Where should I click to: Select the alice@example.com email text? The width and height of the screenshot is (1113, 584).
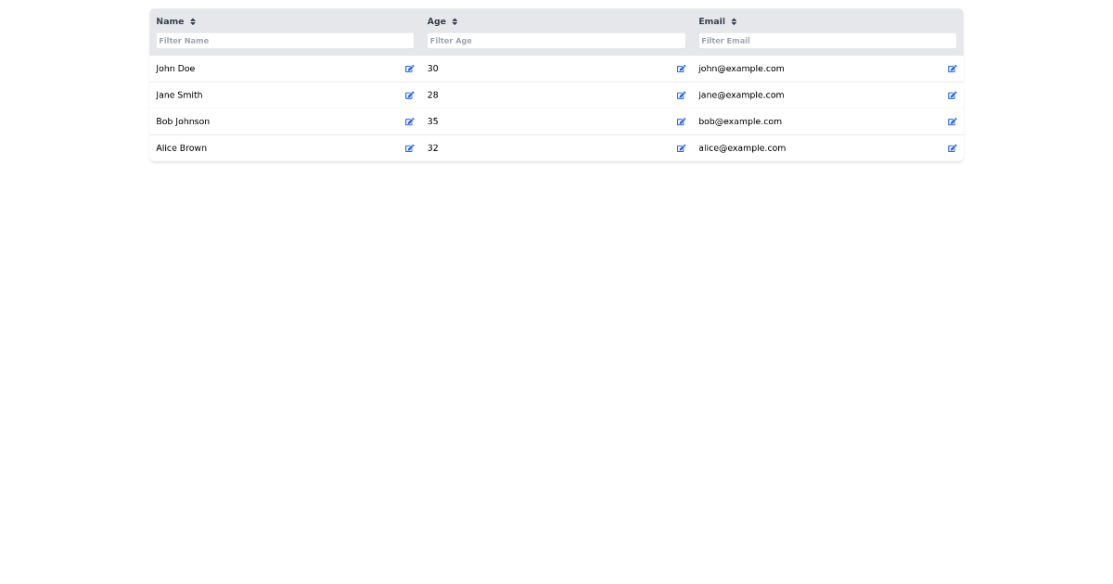pos(742,148)
